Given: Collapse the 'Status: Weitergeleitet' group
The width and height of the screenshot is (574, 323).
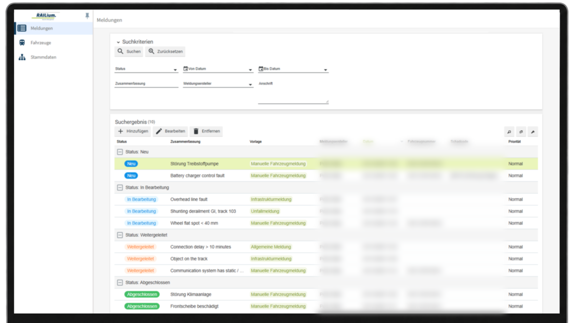Looking at the screenshot, I should tap(119, 235).
